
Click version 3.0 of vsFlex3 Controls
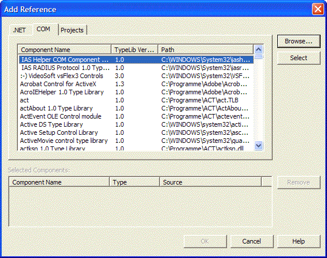[119, 76]
